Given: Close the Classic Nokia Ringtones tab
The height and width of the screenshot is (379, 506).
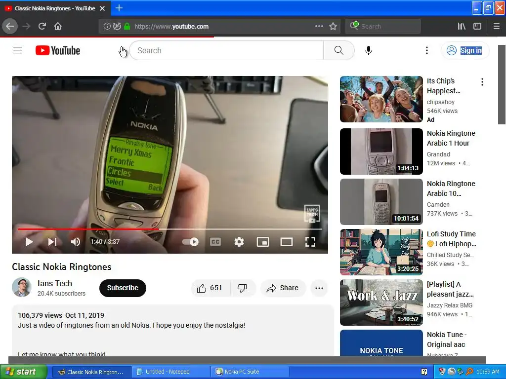Looking at the screenshot, I should tap(102, 8).
